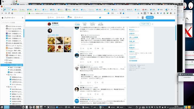Collapse the 弁護士 bookmark folder
This screenshot has width=194, height=109.
pos(5,63)
